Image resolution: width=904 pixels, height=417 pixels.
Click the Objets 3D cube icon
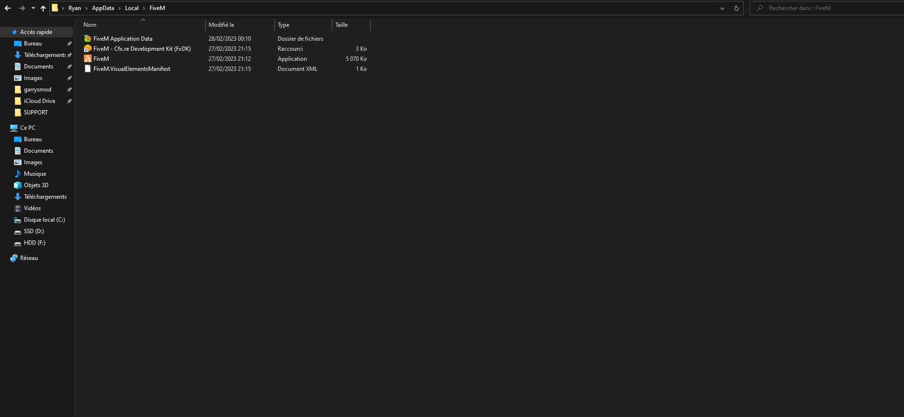(x=18, y=185)
